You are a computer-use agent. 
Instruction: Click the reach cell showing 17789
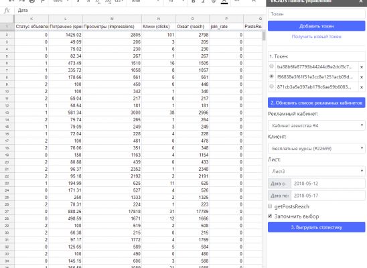point(192,212)
